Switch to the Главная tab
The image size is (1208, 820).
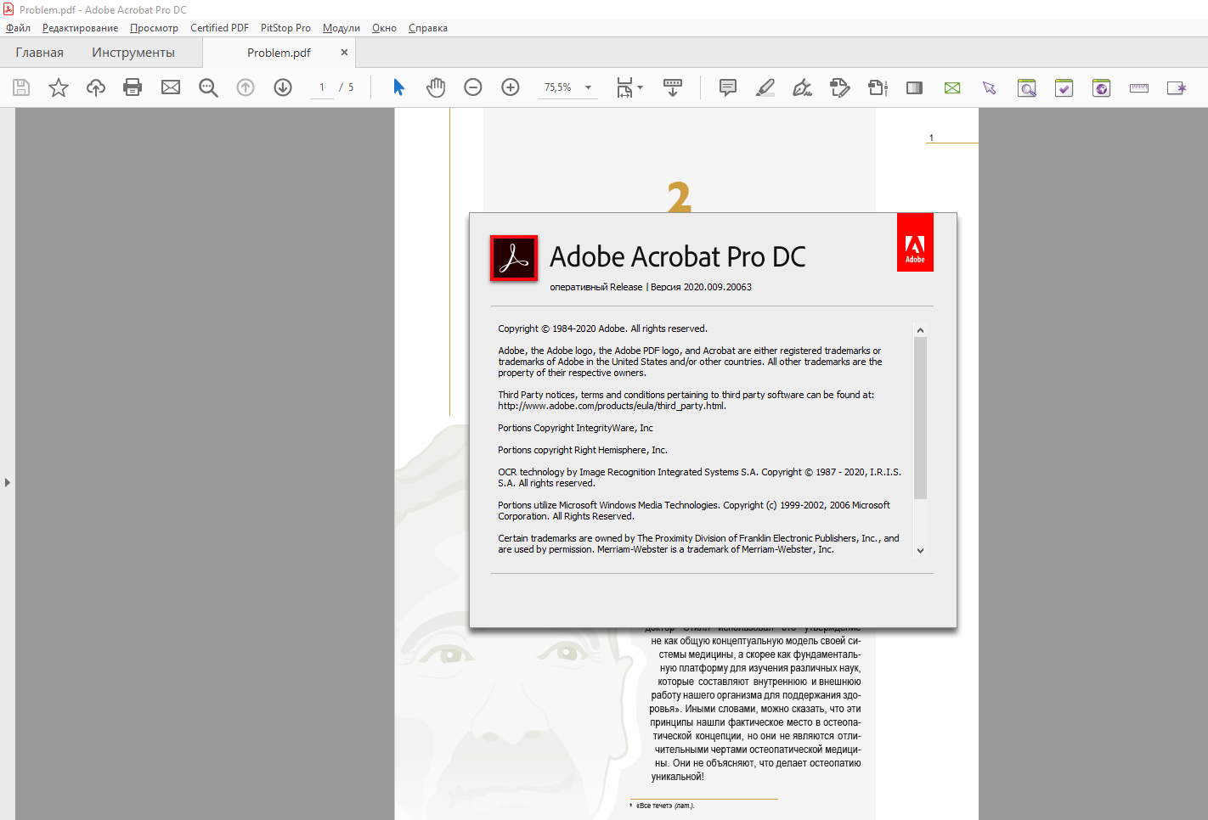tap(39, 53)
